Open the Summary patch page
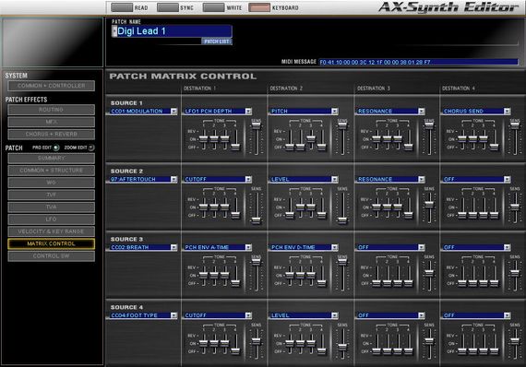Image resolution: width=526 pixels, height=367 pixels. (52, 159)
